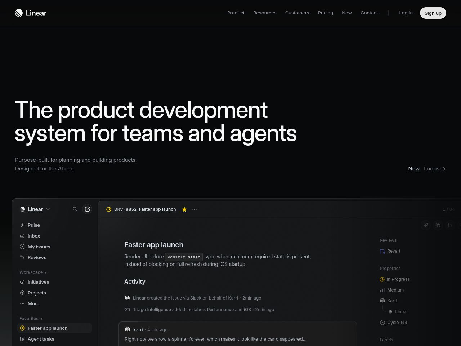461x346 pixels.
Task: Click the karri comment author name
Action: pos(138,330)
